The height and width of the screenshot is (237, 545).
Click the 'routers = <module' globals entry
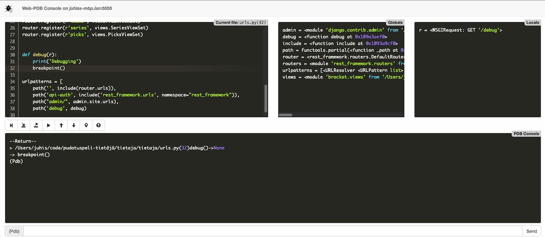pyautogui.click(x=343, y=64)
